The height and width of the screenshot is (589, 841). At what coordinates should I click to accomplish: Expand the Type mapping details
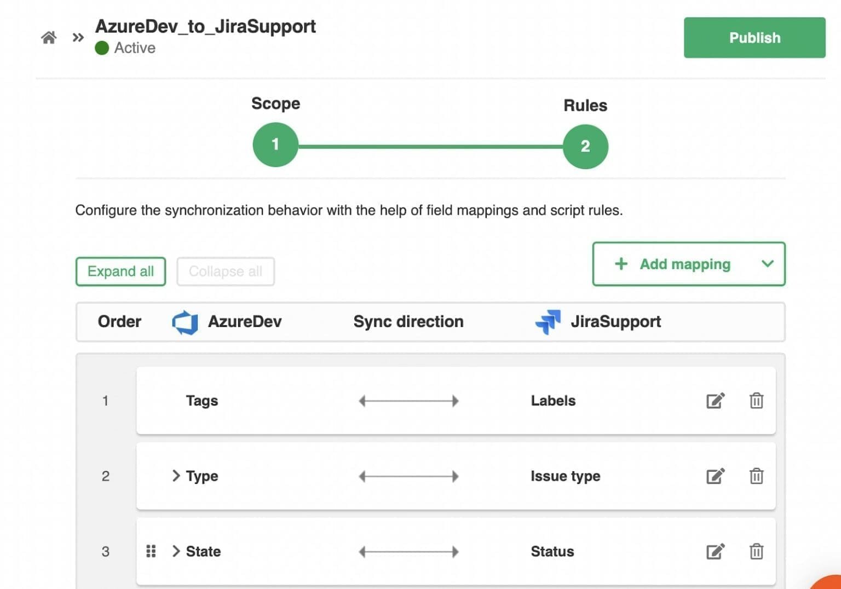[x=176, y=476]
